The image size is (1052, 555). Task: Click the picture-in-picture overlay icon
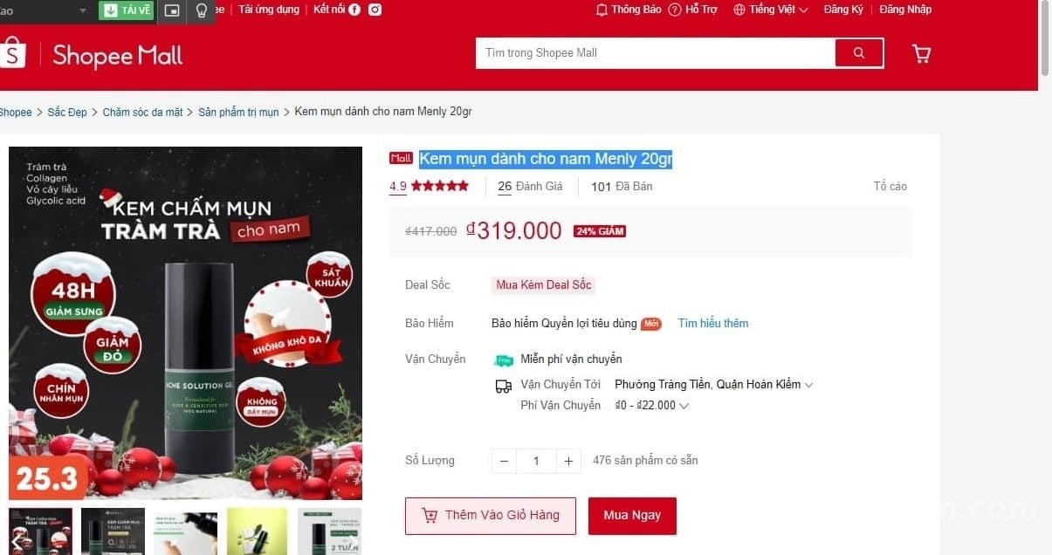[x=172, y=10]
